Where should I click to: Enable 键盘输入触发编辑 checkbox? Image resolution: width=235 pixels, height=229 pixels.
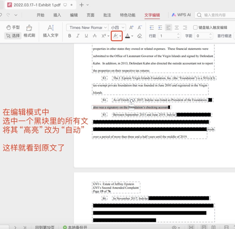[x=196, y=27]
